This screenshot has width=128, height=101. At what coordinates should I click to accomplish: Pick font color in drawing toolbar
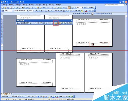click(x=57, y=97)
